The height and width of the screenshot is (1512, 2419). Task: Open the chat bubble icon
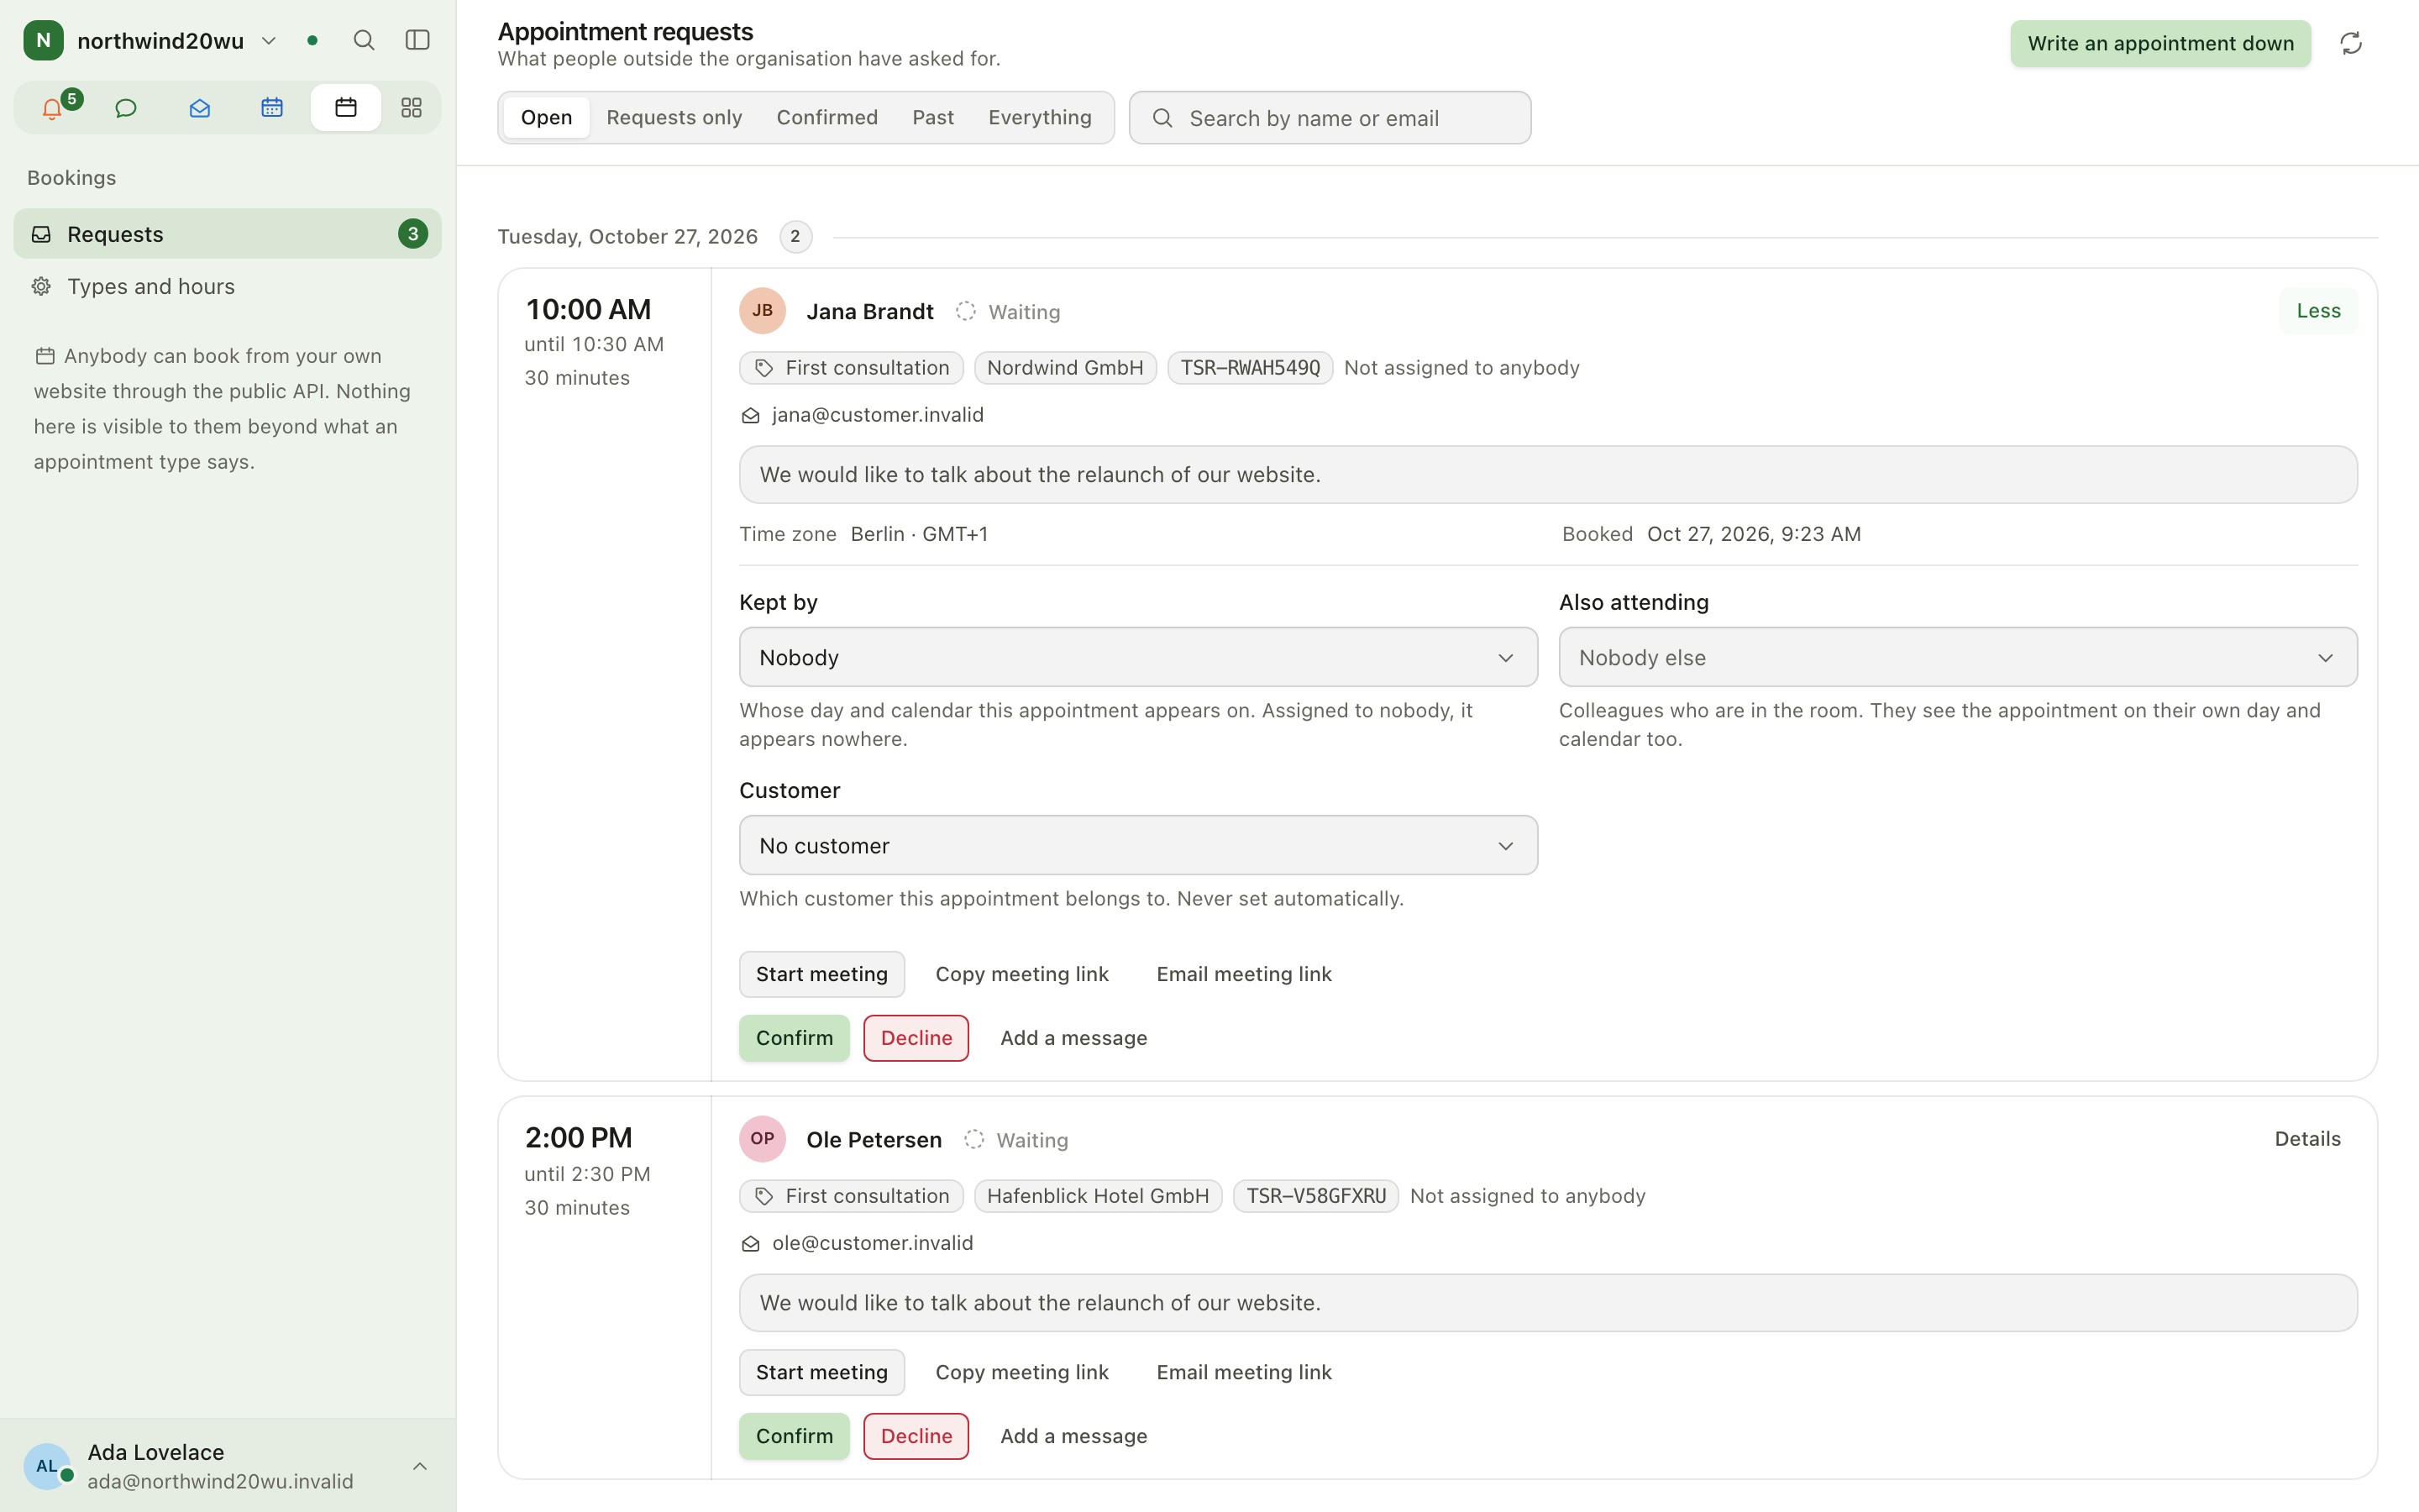(x=125, y=108)
